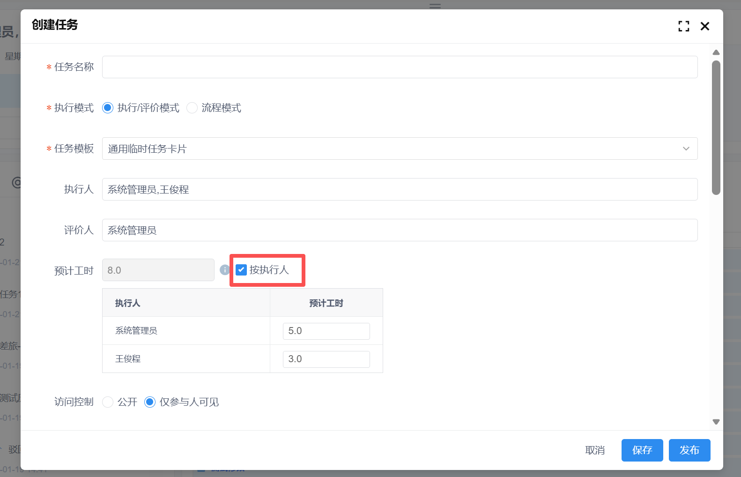Open the 执行人 selection field

click(x=399, y=189)
